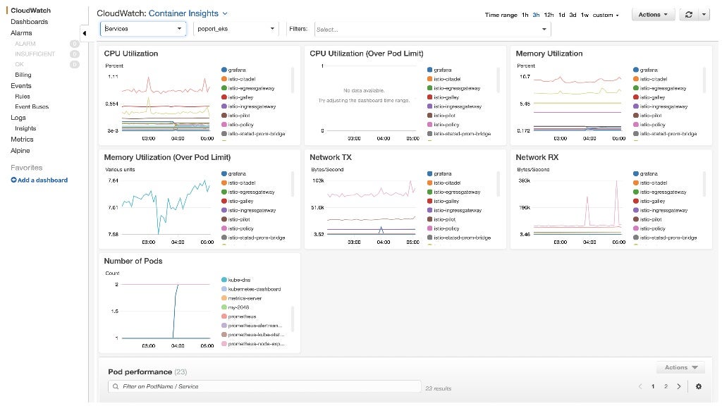Open ALARM state alarms list
This screenshot has height=406, width=722.
[25, 44]
